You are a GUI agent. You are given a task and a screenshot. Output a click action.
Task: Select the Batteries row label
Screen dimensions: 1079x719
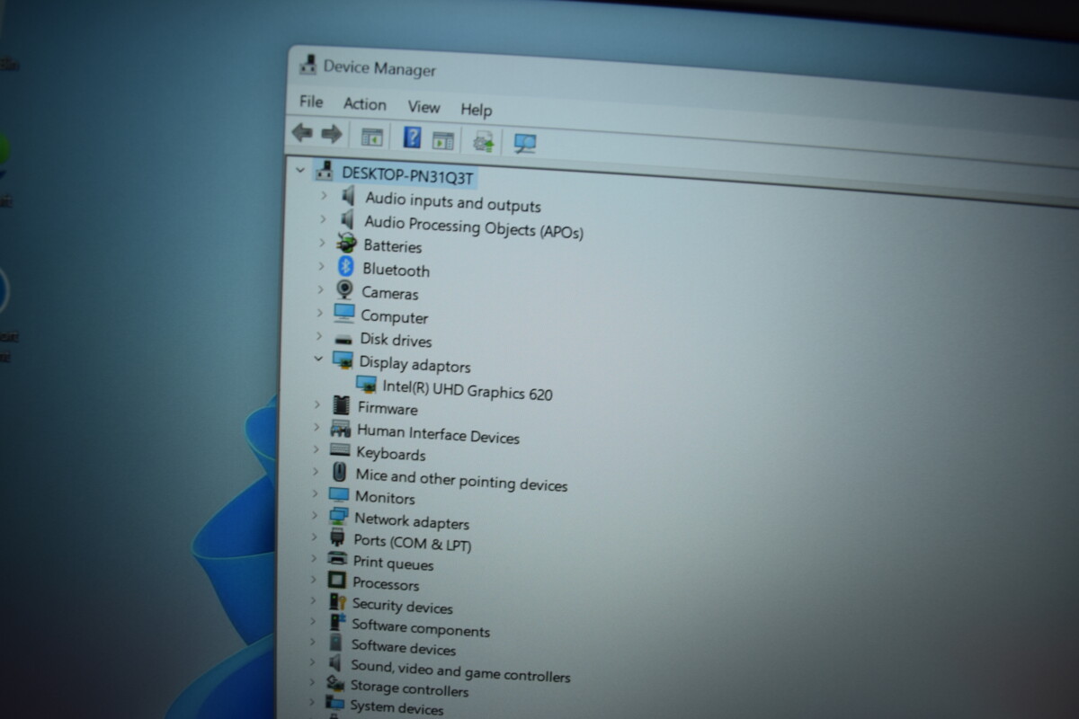(x=392, y=245)
